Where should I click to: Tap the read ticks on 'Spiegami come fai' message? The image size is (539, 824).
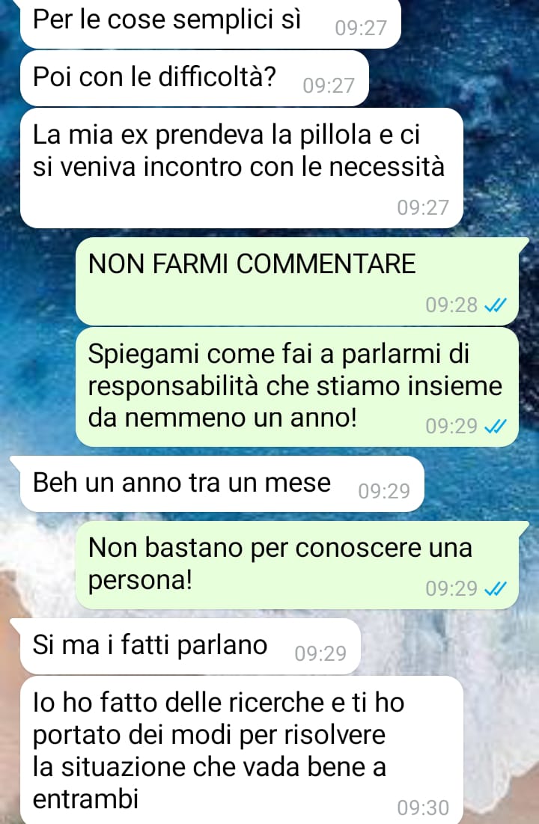click(x=496, y=426)
